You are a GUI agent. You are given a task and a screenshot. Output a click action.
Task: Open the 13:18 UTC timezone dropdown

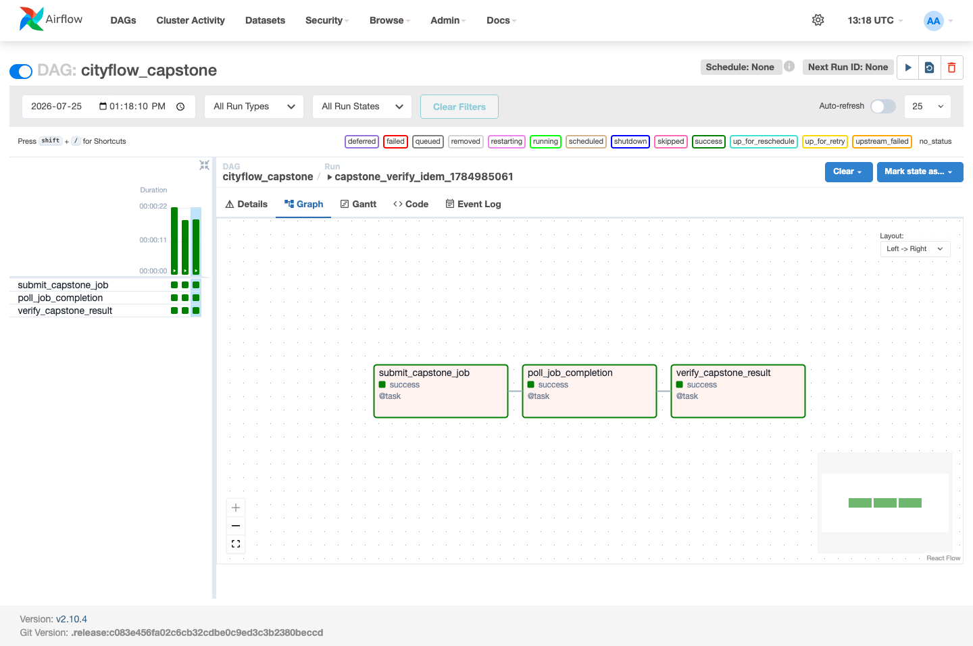click(x=875, y=20)
